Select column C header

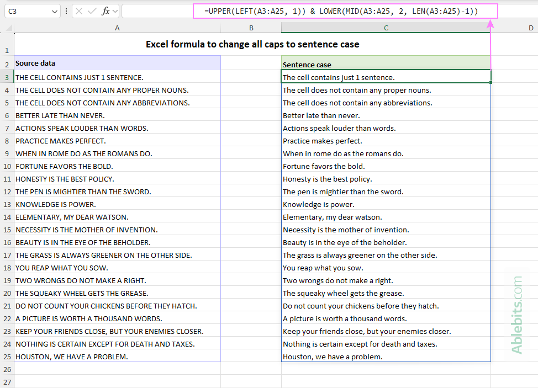[x=386, y=28]
